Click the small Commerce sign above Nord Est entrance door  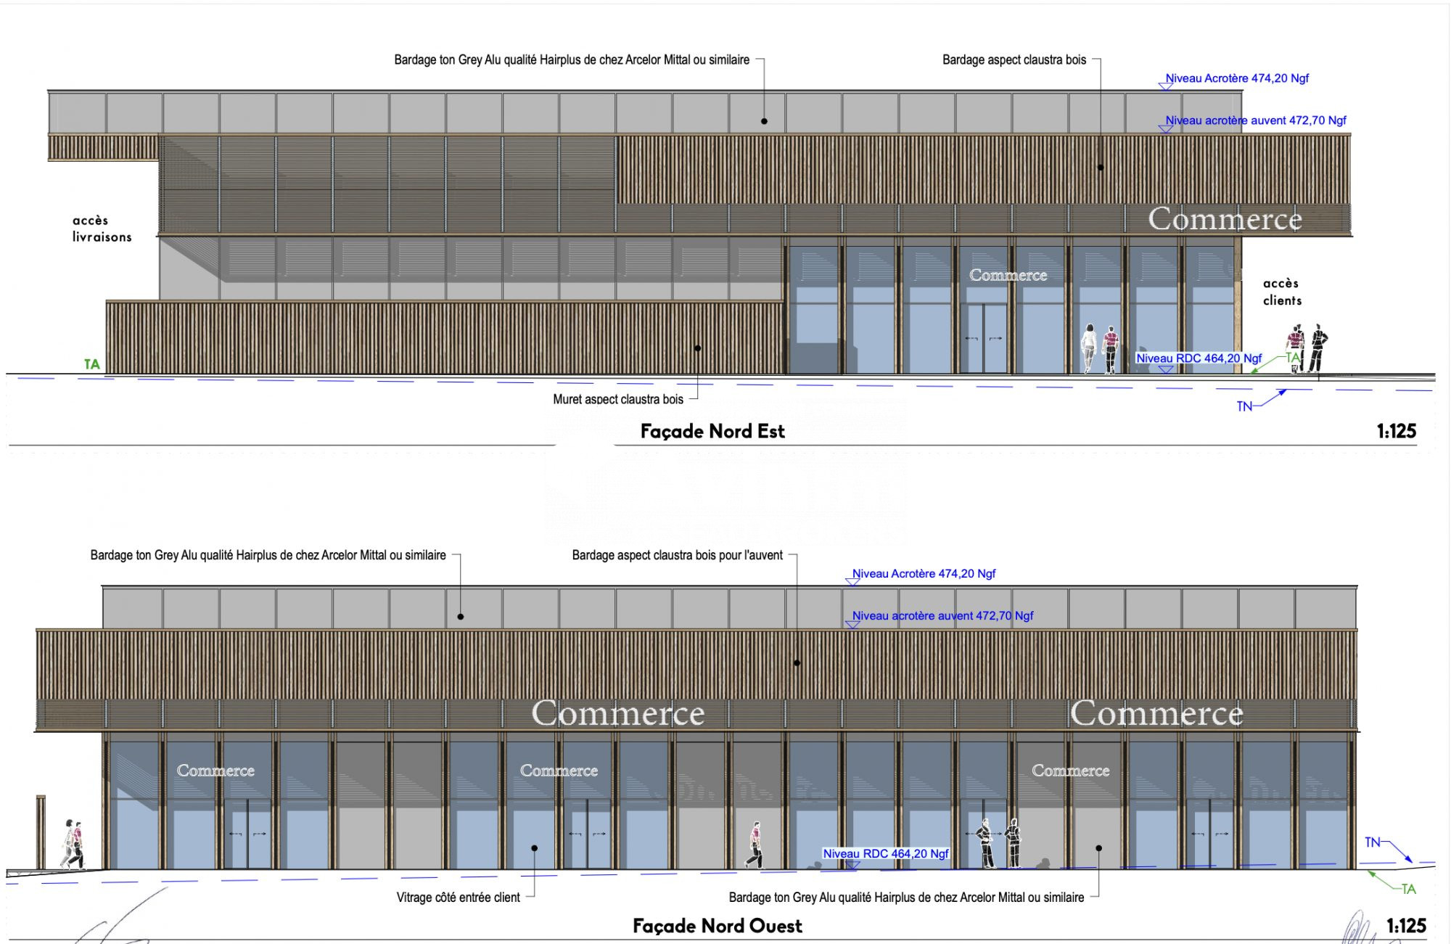[1008, 275]
